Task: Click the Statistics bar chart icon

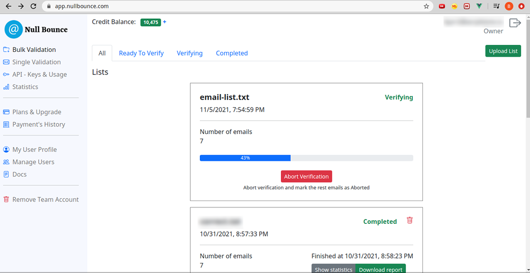Action: click(x=6, y=87)
